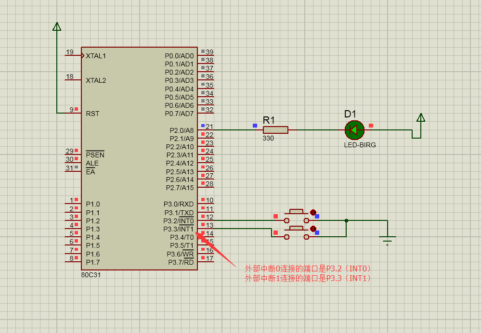Click the P3.6/WR pin label
The height and width of the screenshot is (333, 481).
click(180, 254)
